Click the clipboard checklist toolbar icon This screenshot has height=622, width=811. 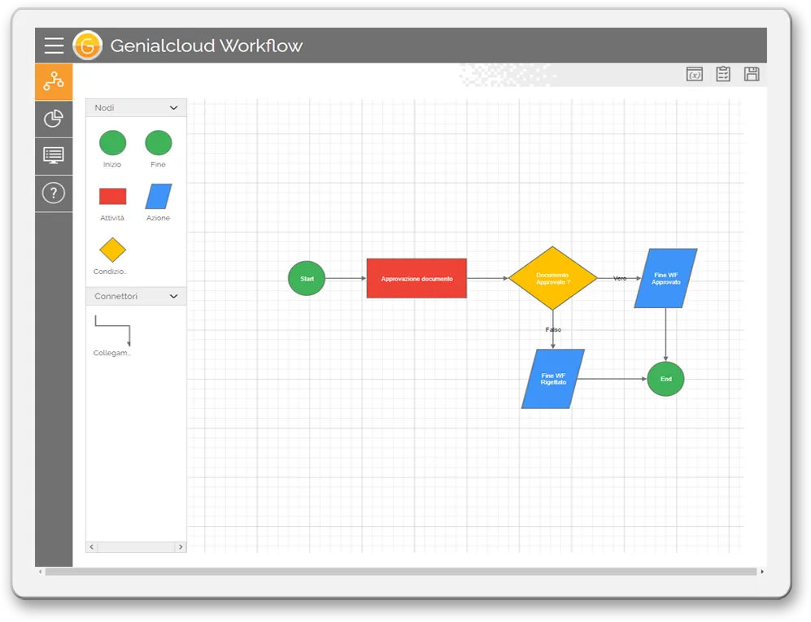723,75
